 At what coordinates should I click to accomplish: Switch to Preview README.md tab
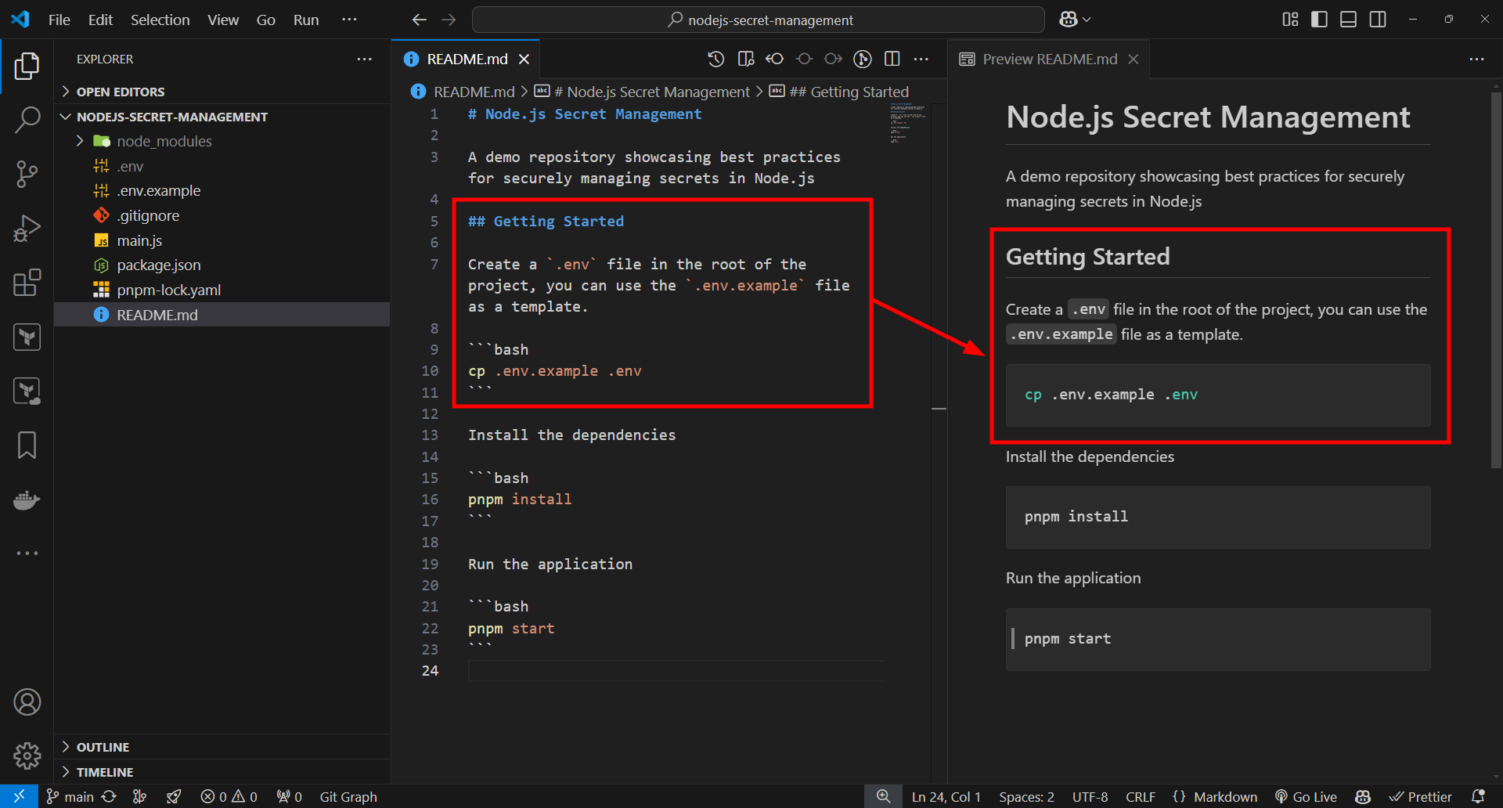click(x=1049, y=59)
